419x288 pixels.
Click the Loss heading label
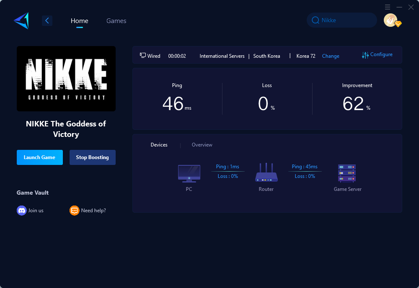click(267, 85)
